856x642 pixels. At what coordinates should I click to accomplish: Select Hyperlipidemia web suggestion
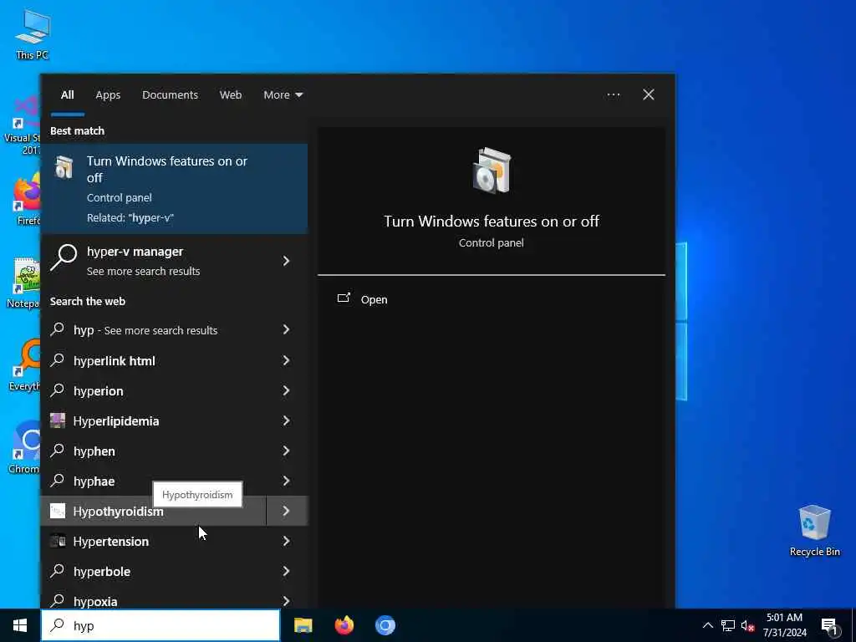point(154,420)
